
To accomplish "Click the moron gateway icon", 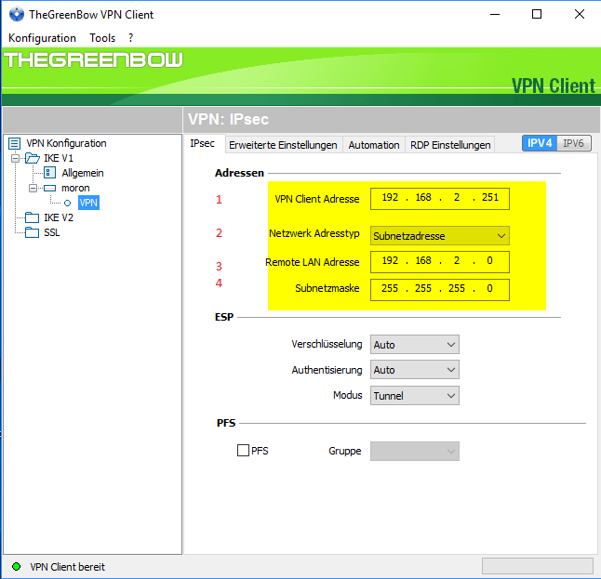I will [50, 188].
